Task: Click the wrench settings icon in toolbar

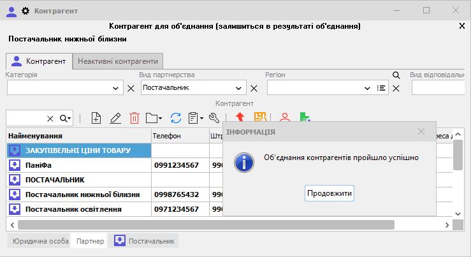Action: 214,118
